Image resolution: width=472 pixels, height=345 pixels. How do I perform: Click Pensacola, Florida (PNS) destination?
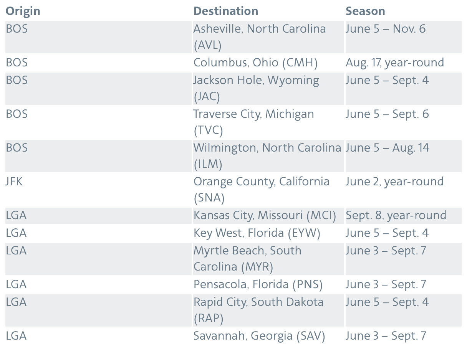[x=258, y=284]
